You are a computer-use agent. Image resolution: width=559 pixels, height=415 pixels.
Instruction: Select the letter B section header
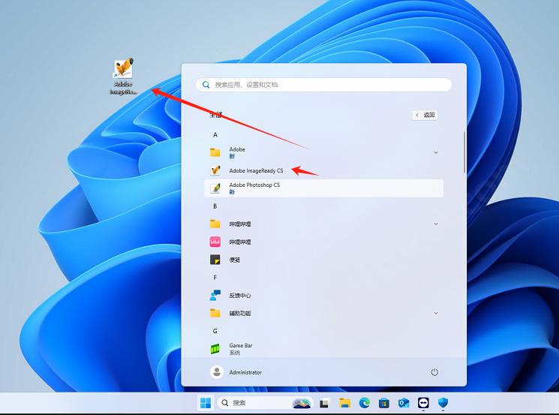point(215,206)
